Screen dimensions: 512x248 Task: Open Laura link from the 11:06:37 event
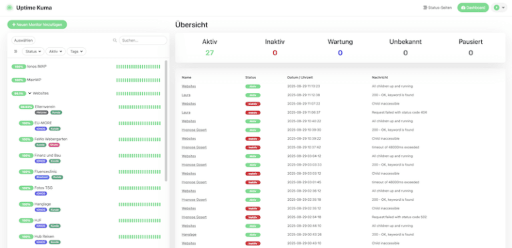pyautogui.click(x=186, y=112)
